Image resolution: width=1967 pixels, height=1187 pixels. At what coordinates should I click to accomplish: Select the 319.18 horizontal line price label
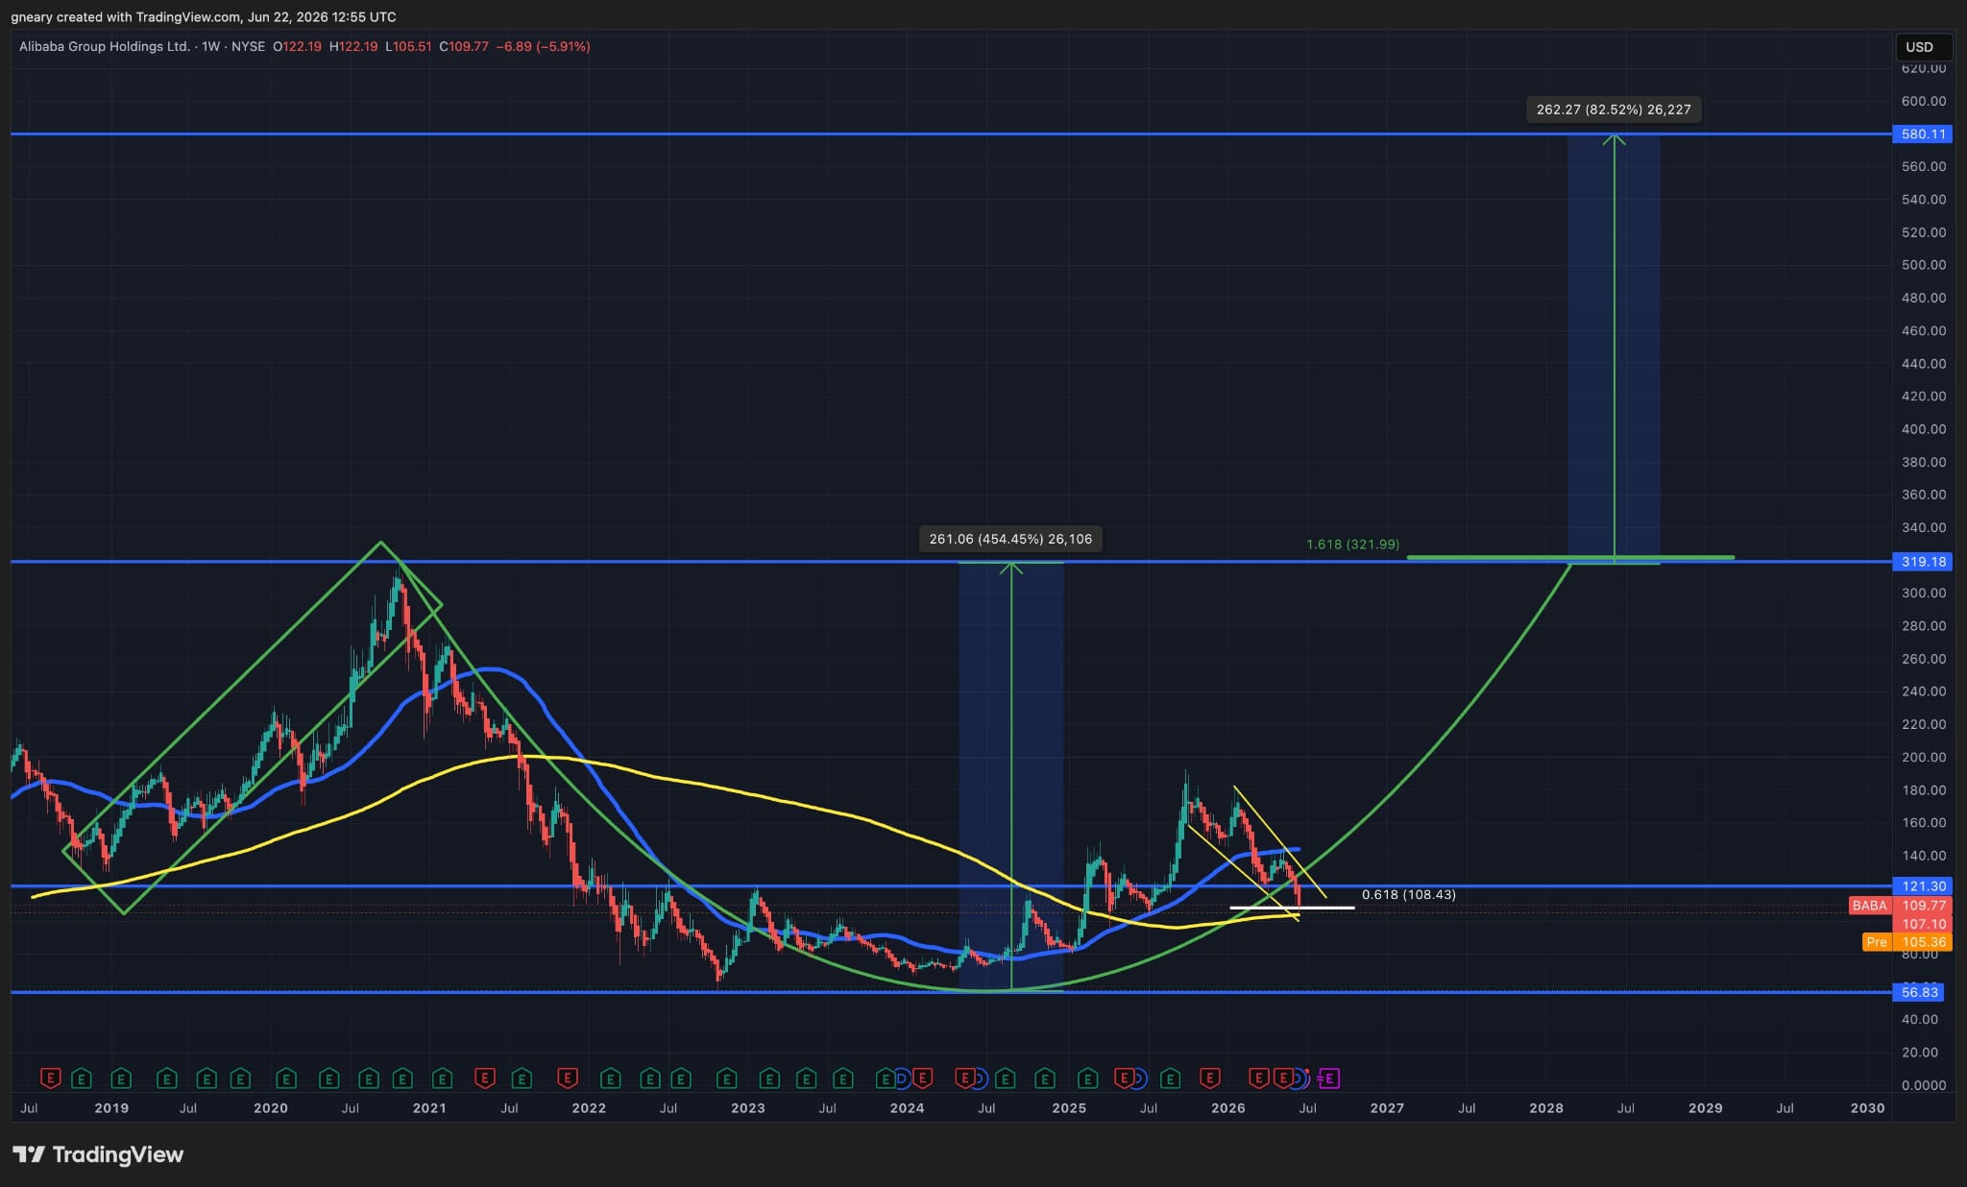coord(1924,562)
